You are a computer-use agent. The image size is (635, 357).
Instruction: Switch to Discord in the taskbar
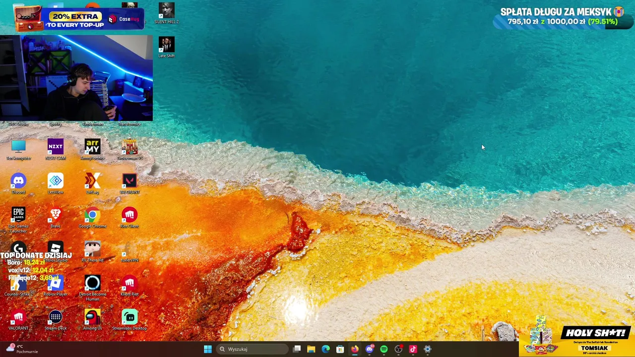click(x=369, y=349)
